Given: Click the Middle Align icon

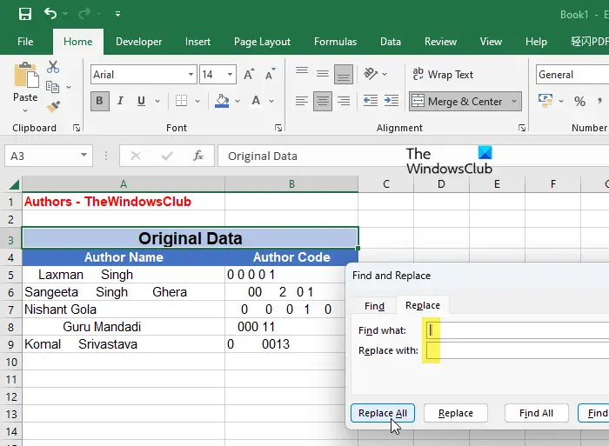Looking at the screenshot, I should click(x=323, y=74).
